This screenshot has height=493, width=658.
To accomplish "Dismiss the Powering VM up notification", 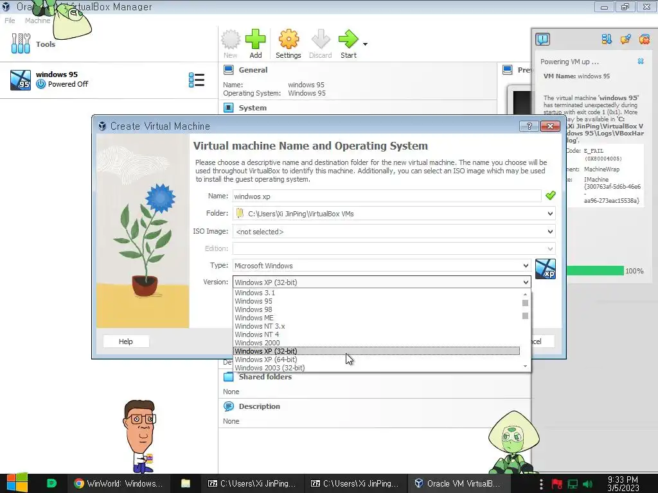I will pyautogui.click(x=641, y=61).
